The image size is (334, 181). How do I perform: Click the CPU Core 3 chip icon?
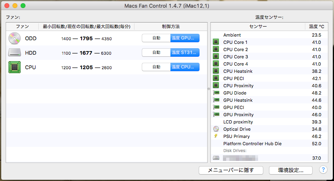tap(216, 56)
